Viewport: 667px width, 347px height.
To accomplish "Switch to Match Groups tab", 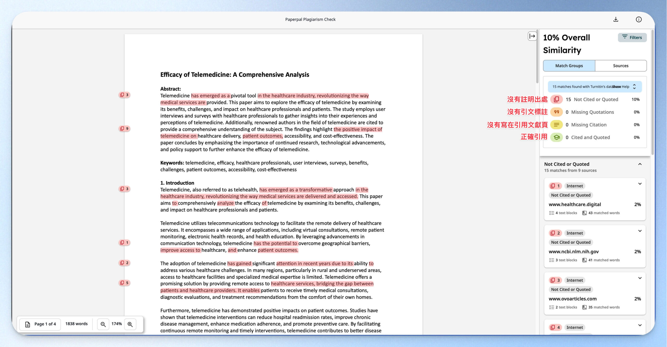I will (x=569, y=66).
